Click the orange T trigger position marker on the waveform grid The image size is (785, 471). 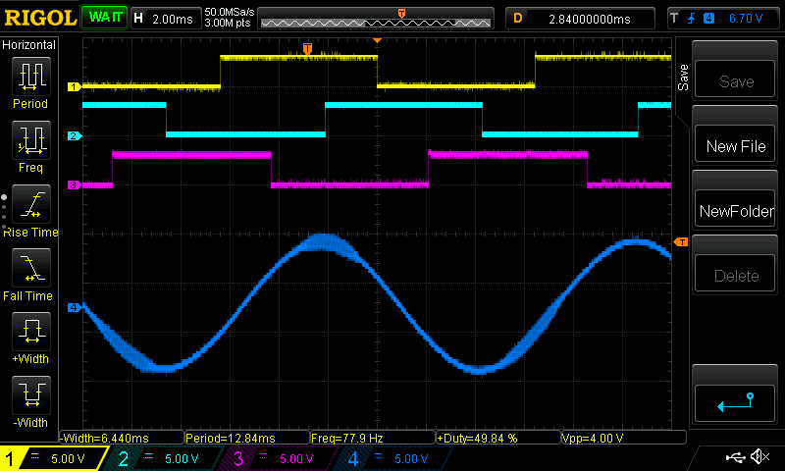tap(307, 48)
